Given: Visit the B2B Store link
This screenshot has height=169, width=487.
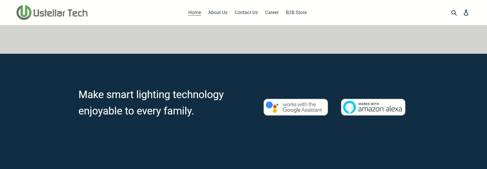Looking at the screenshot, I should 296,12.
